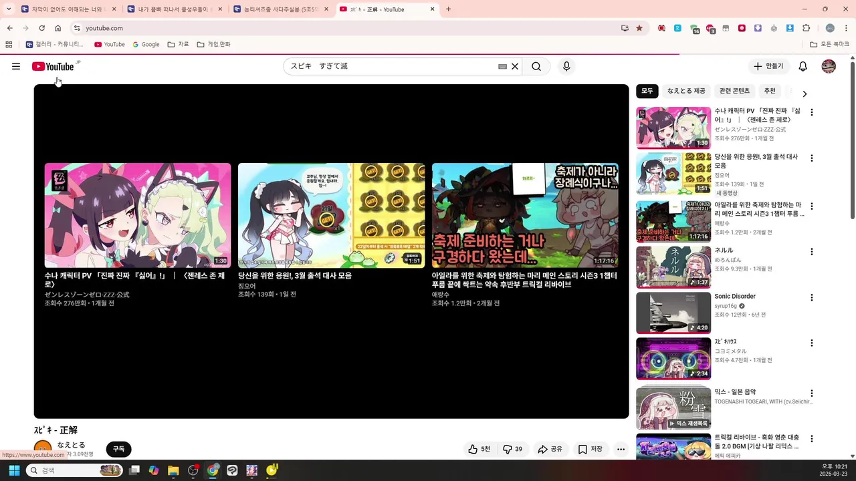Open the apps grid in bookmarks bar
The width and height of the screenshot is (856, 481).
(x=9, y=45)
